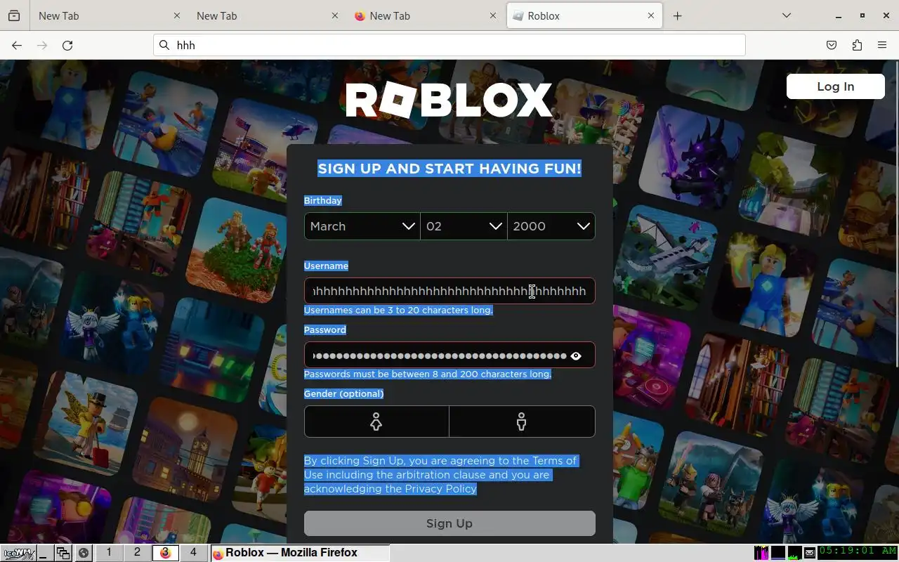
Task: Open the birthday year dropdown showing 2000
Action: pyautogui.click(x=551, y=226)
